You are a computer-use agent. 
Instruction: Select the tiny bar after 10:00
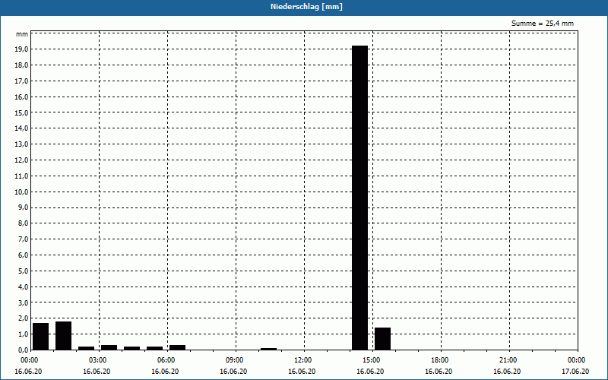[269, 349]
